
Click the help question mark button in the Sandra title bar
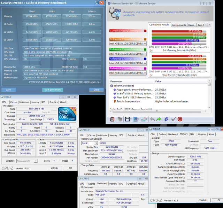click(x=203, y=3)
